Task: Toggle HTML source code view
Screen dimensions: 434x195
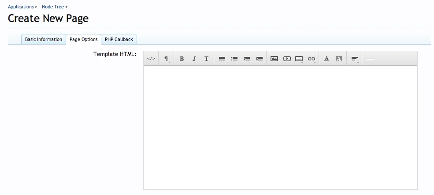Action: [x=151, y=59]
